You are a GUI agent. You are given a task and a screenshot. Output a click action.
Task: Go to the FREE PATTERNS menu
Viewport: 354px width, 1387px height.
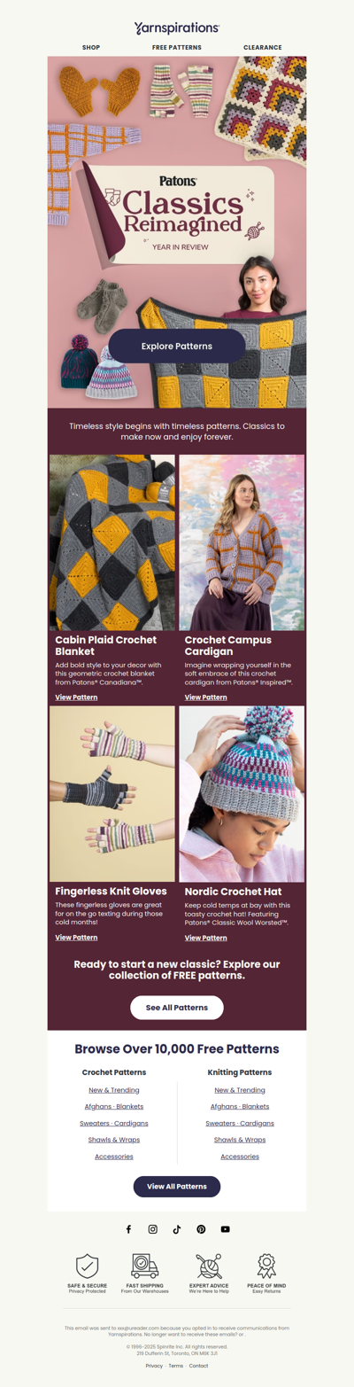(x=177, y=48)
